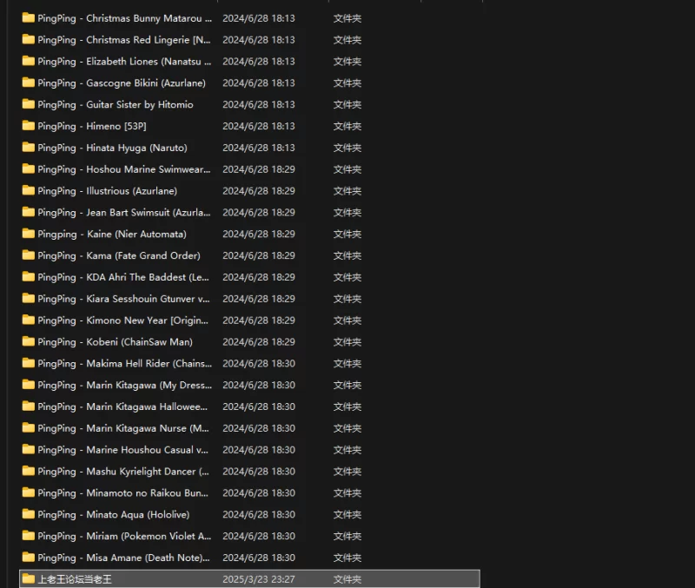Select folder name 'PingPing - Miriam (Pokemon Violet A...'
Screen dimensions: 695x588
point(124,536)
